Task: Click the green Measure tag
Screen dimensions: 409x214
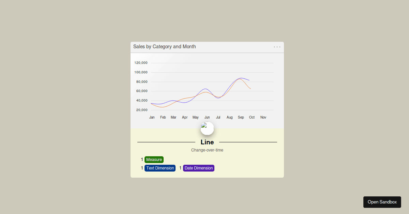Action: click(154, 160)
